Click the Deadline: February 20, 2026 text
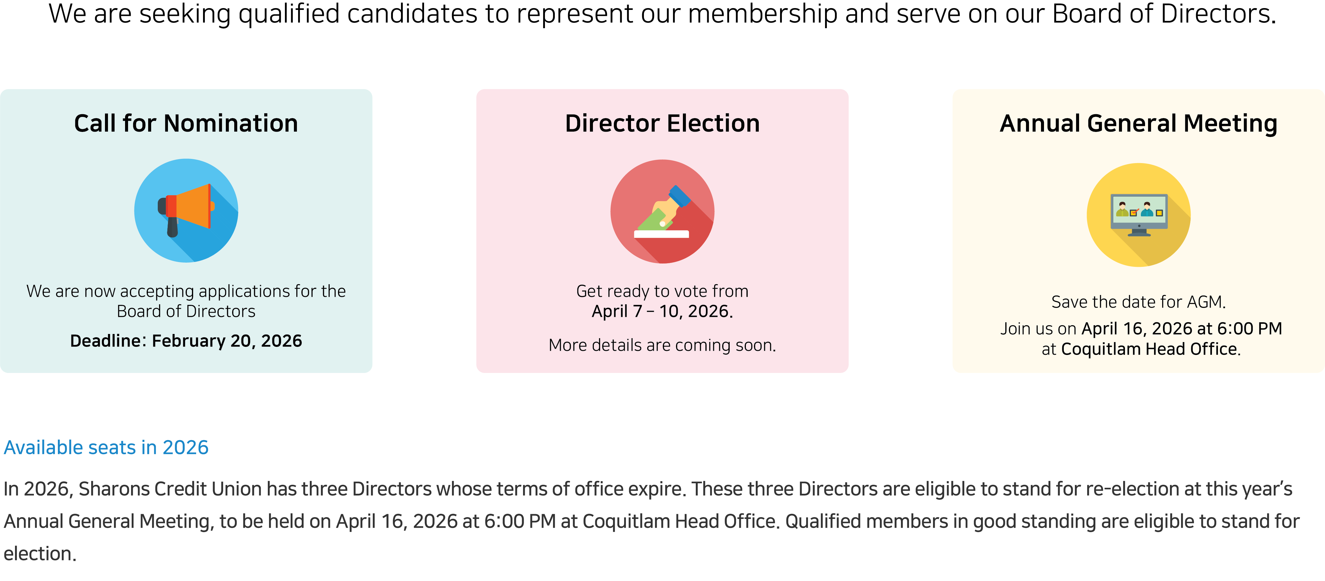1325x581 pixels. 186,341
